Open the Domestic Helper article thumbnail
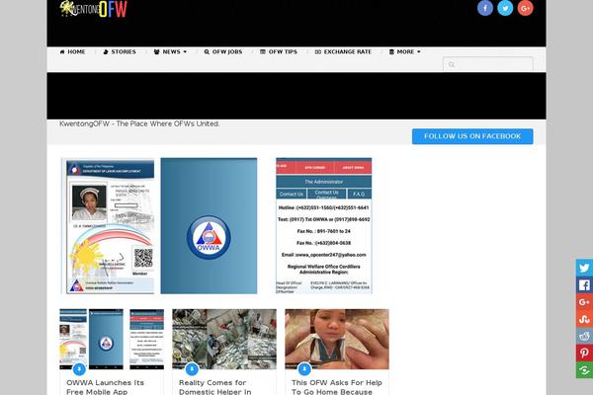 pos(224,339)
